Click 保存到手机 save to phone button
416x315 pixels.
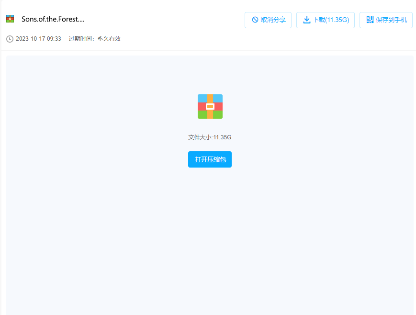click(x=386, y=20)
